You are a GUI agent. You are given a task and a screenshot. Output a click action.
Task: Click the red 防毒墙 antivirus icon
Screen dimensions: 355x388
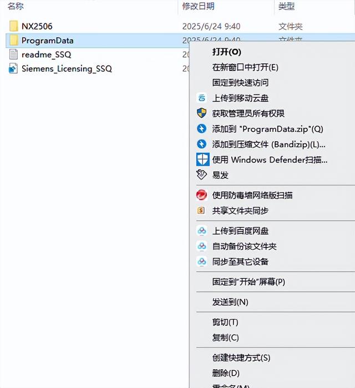(x=202, y=195)
